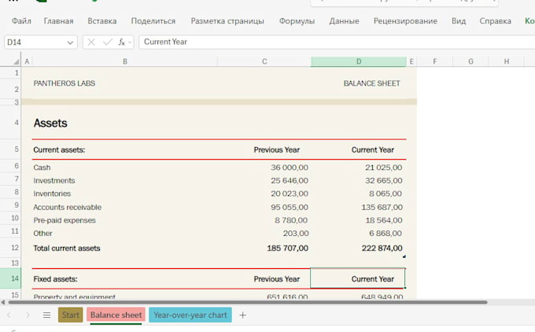Open the Рецензирование tab
Image resolution: width=535 pixels, height=332 pixels.
(x=405, y=21)
